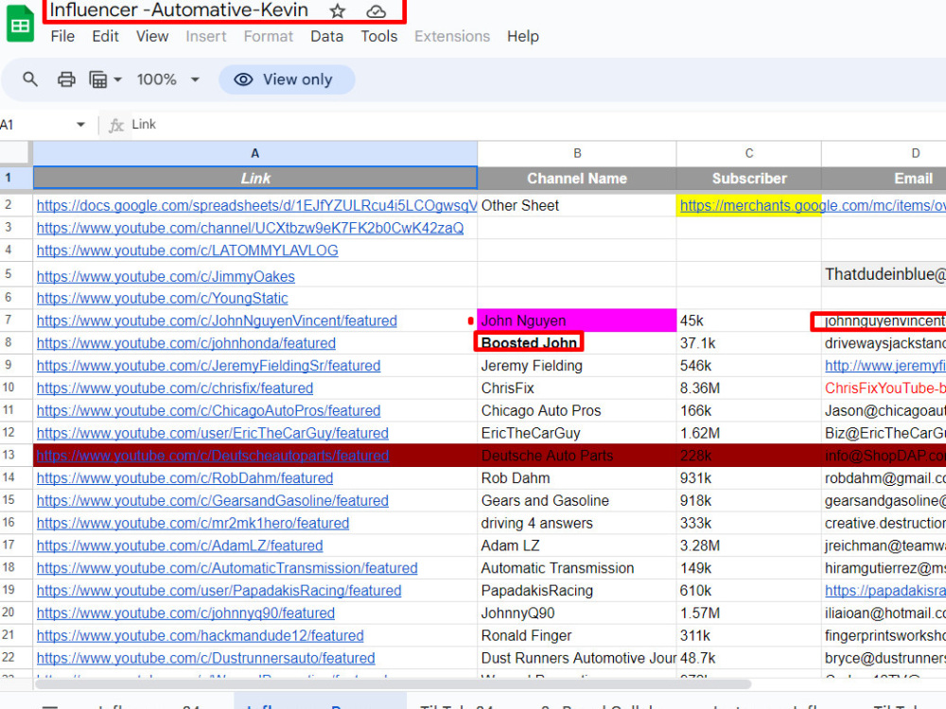Open the YoungStatic YouTube link
The image size is (946, 709).
163,298
